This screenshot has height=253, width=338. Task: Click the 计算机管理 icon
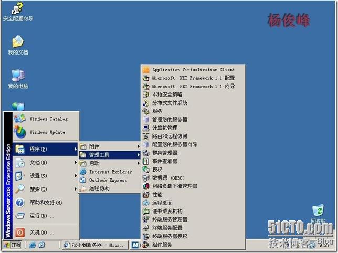146,128
